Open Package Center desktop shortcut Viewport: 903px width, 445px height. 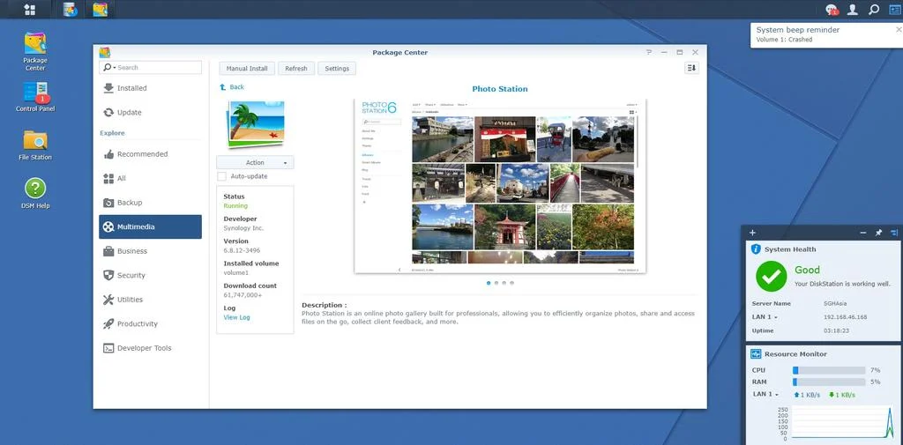pyautogui.click(x=35, y=52)
